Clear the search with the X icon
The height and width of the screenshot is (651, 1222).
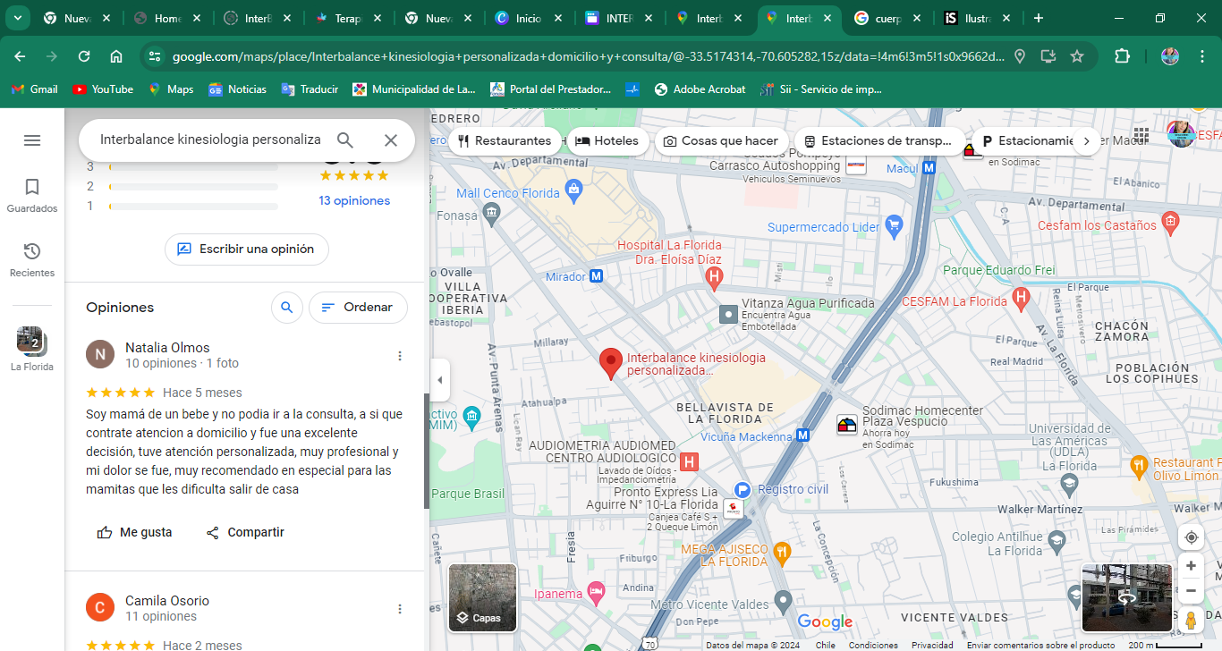[391, 140]
